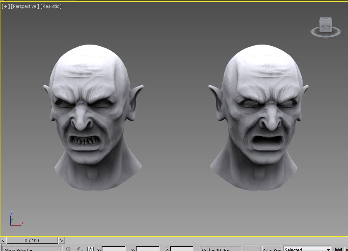Click the FRONT face of the ViewCube

326,27
